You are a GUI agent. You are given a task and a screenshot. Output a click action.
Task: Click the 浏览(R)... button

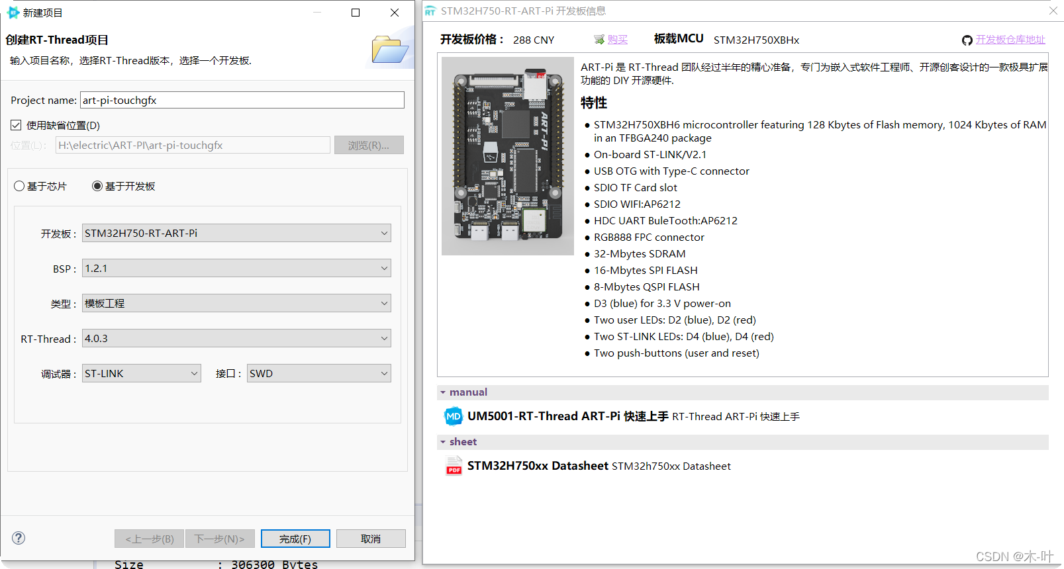click(369, 145)
